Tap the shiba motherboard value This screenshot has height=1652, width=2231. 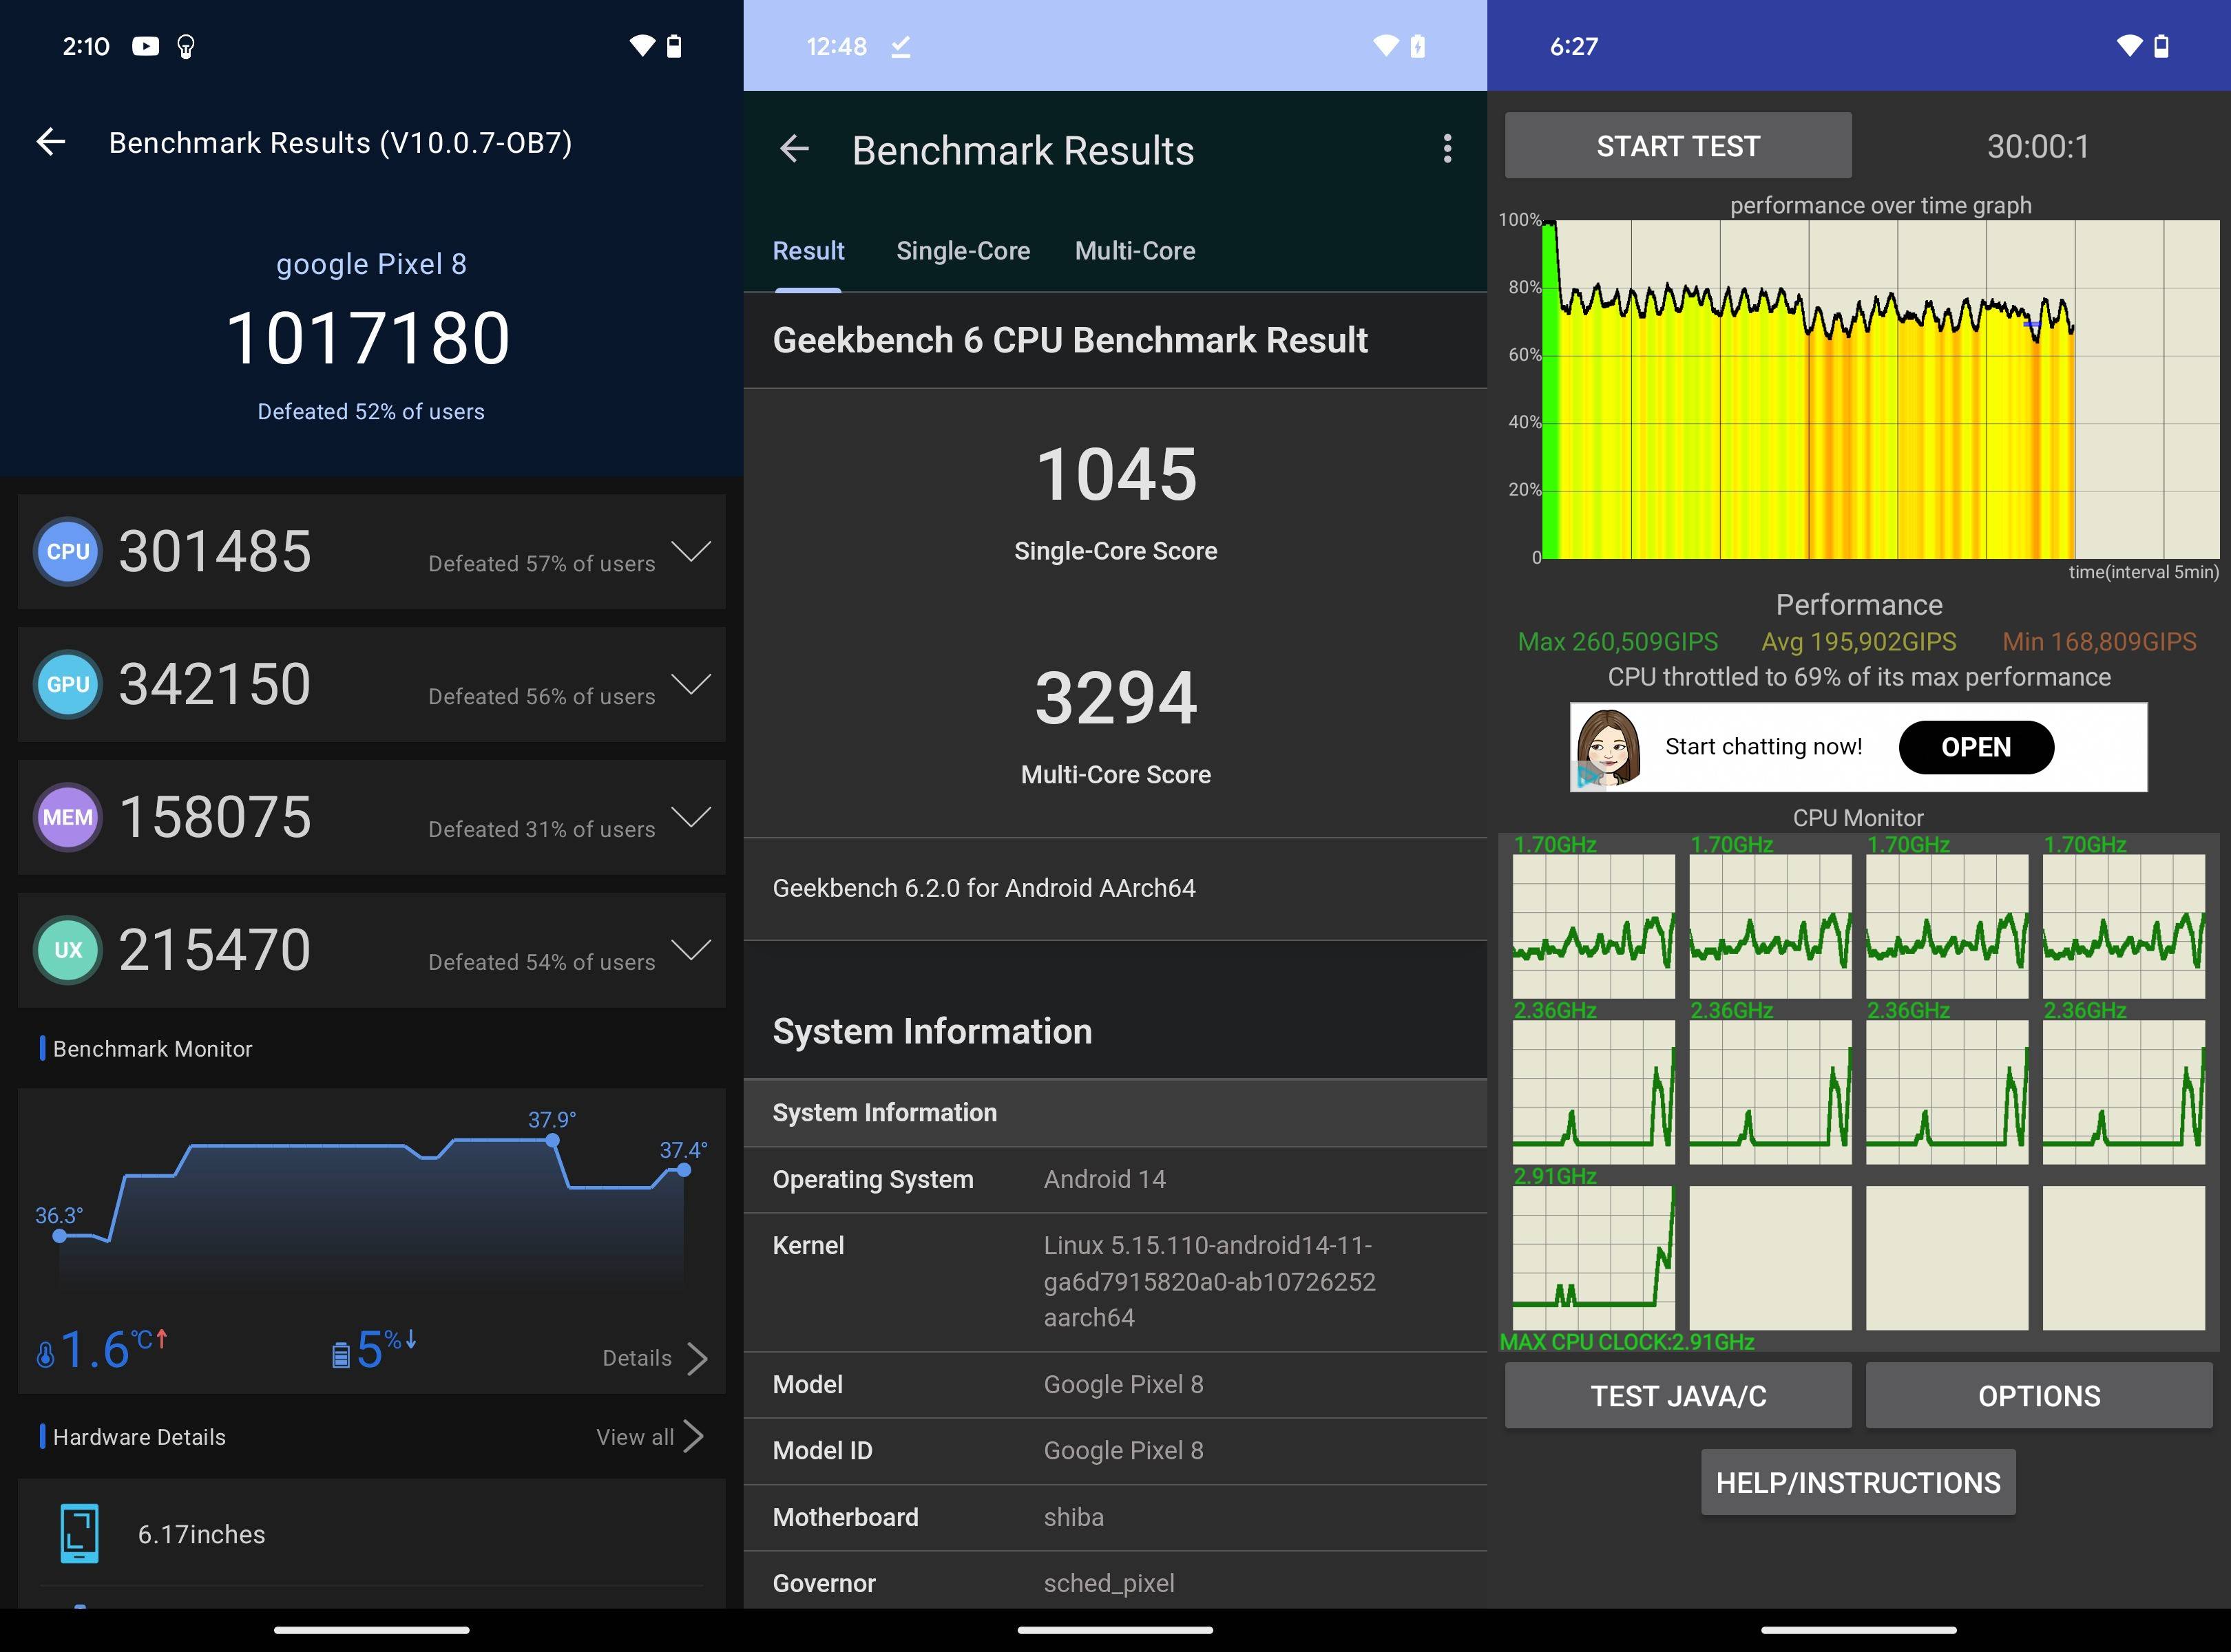click(x=1073, y=1517)
